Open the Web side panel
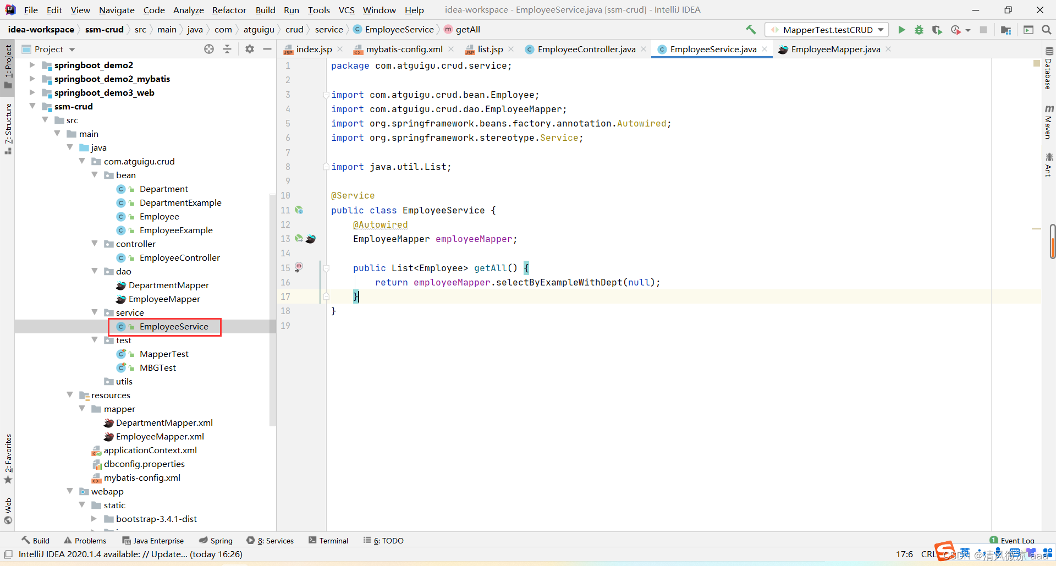Screen dimensions: 1056x566 pyautogui.click(x=8, y=512)
